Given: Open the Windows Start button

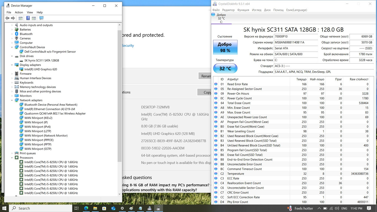Looking at the screenshot, I should click(5, 208).
